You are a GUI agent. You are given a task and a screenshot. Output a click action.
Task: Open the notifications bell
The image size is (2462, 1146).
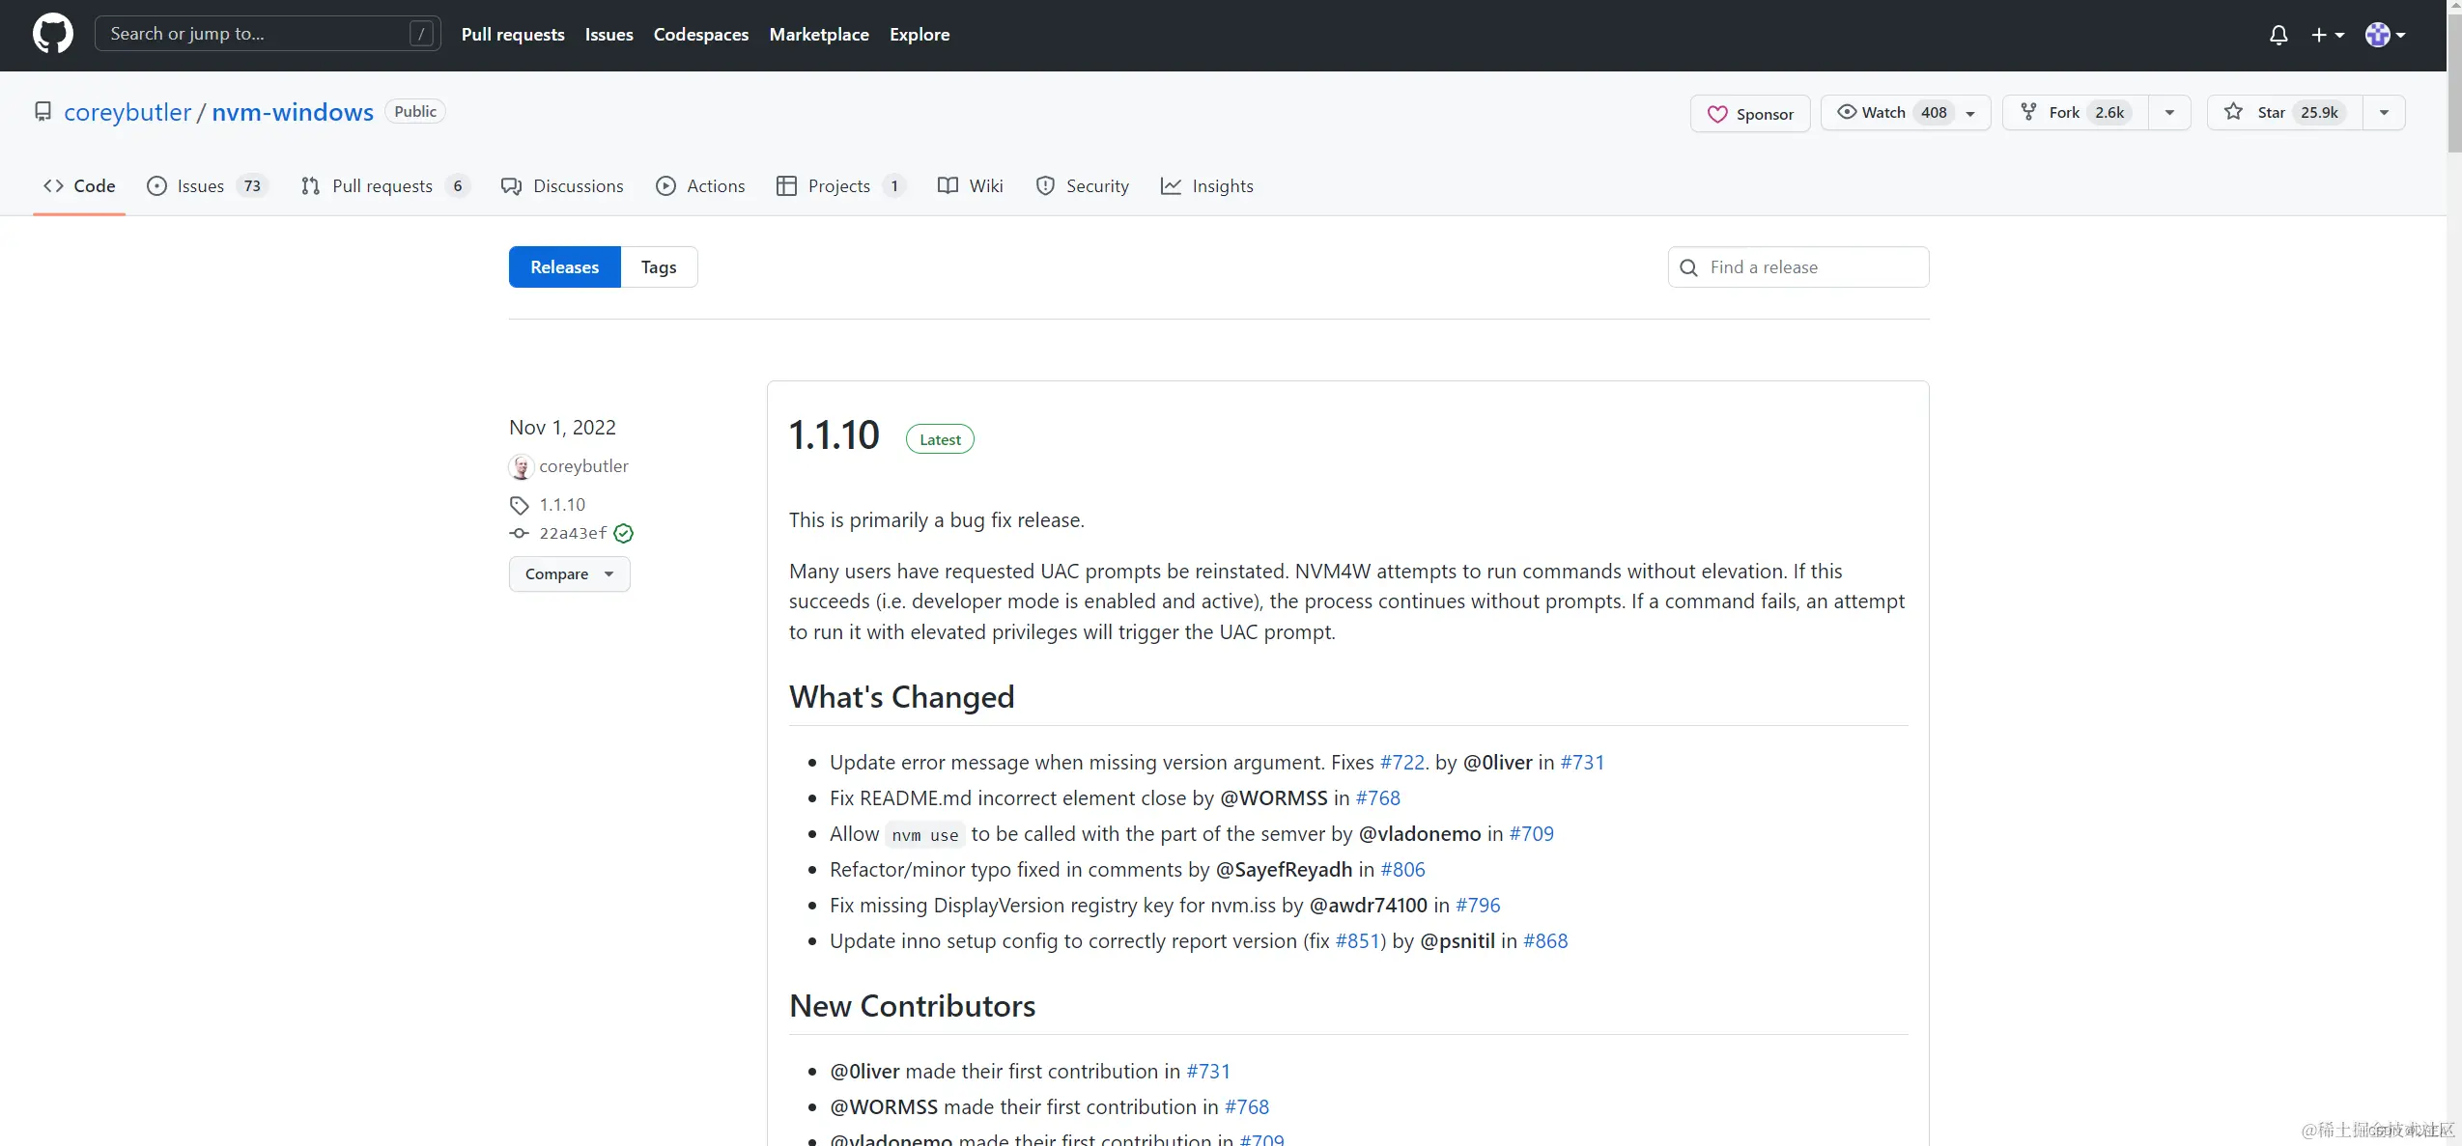click(2278, 35)
